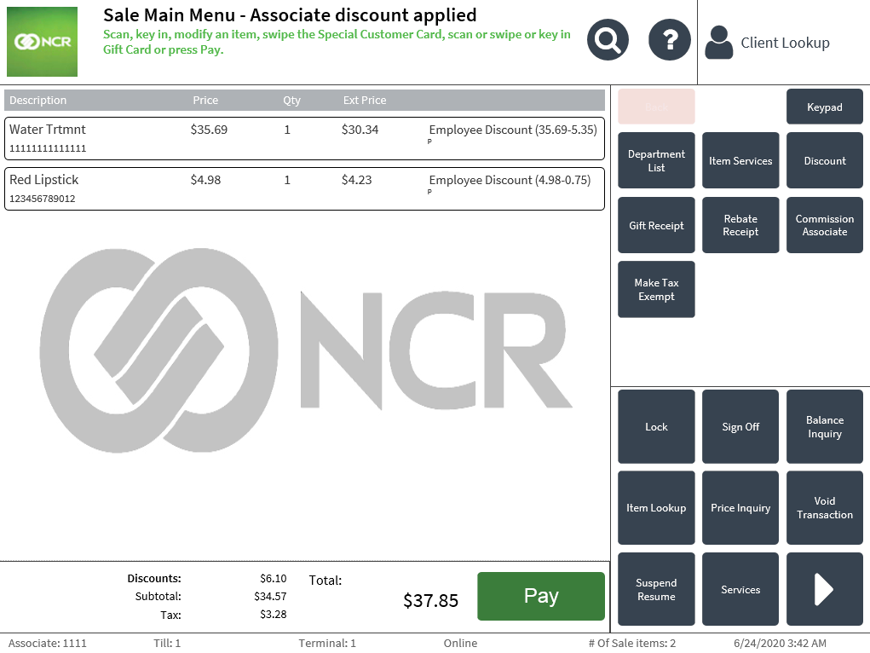Screen dimensions: 870x653
Task: Click item code 123456789012
Action: pos(42,199)
